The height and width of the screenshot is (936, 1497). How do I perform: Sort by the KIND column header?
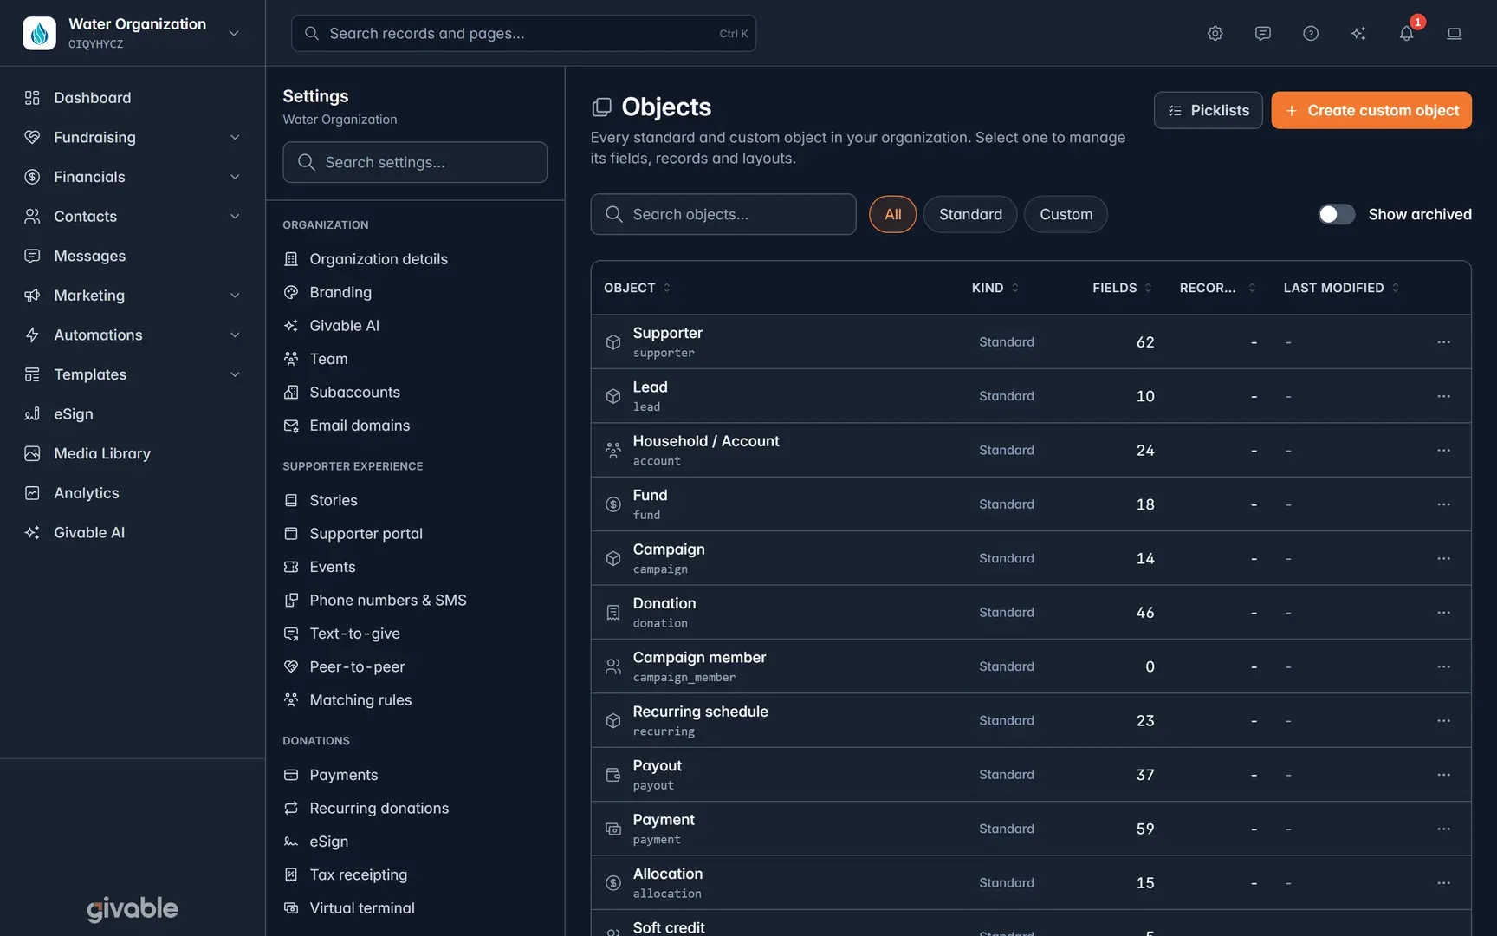(995, 288)
